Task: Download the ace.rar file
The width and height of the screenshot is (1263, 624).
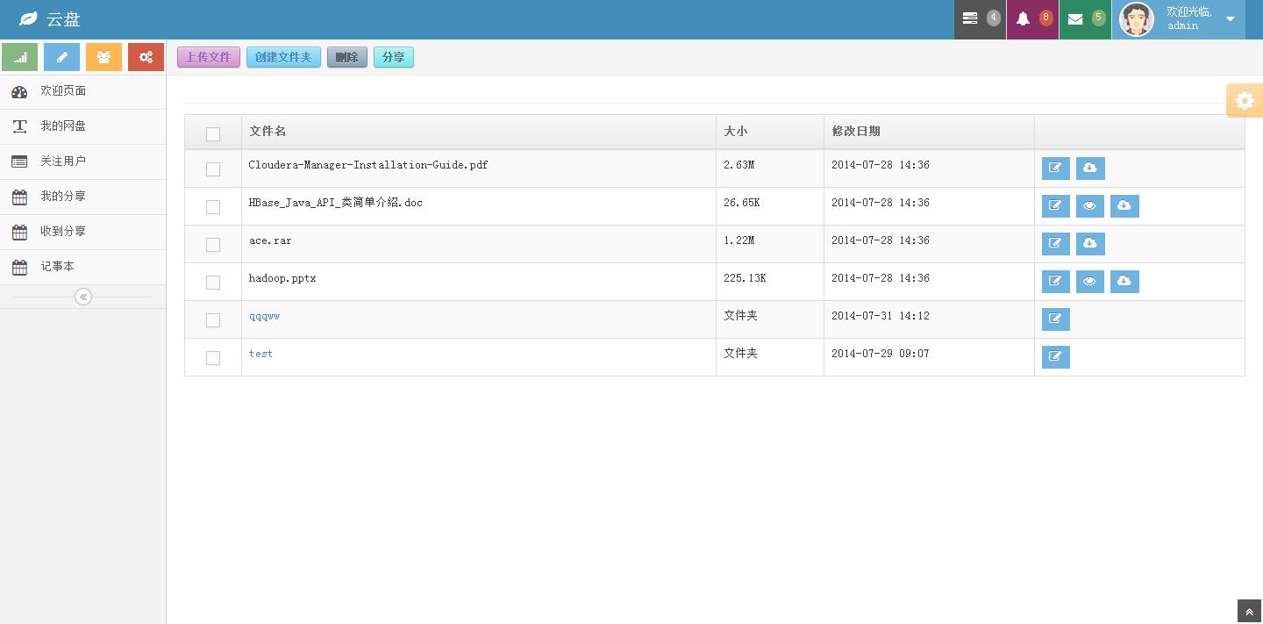Action: [1089, 243]
